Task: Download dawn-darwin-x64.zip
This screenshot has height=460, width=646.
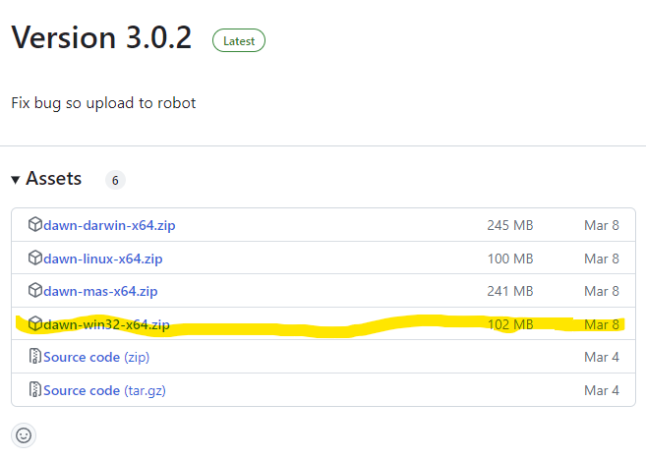Action: 109,225
